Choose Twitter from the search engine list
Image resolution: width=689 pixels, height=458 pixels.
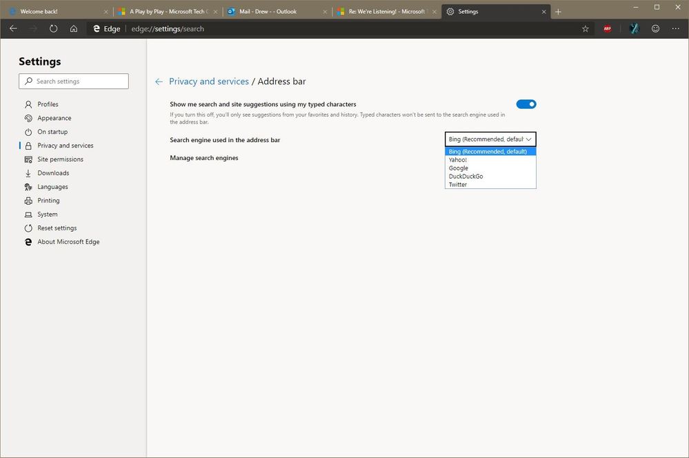(490, 185)
